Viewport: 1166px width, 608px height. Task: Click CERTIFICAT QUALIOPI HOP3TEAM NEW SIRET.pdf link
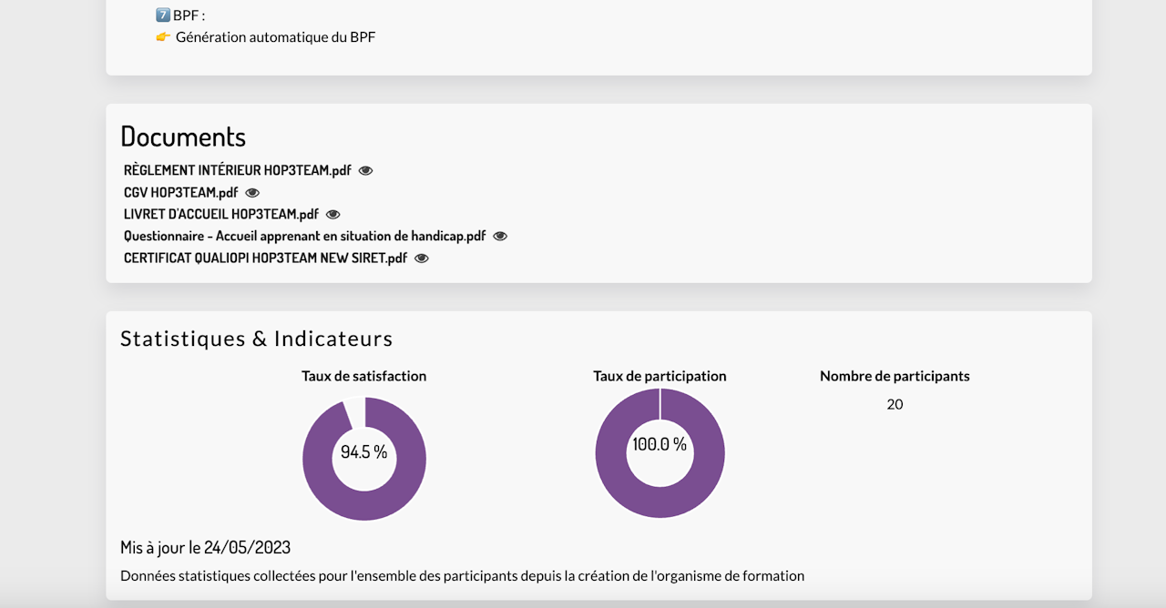click(x=264, y=258)
